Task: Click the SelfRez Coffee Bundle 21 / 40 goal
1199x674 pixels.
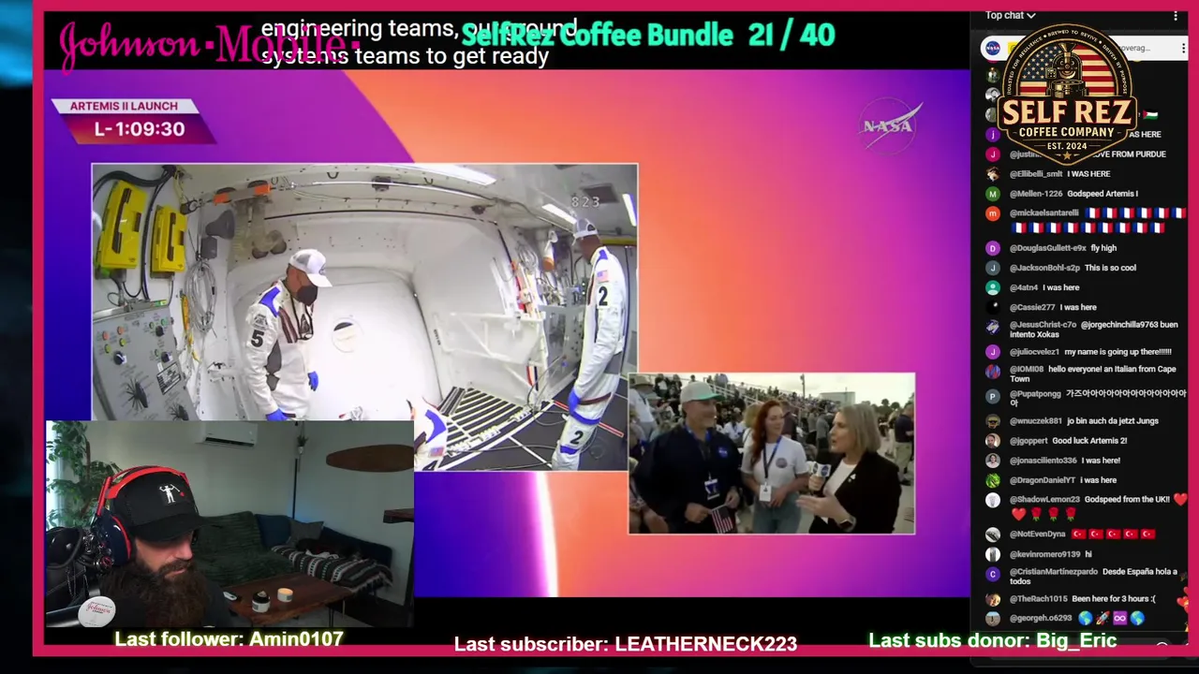Action: [648, 36]
